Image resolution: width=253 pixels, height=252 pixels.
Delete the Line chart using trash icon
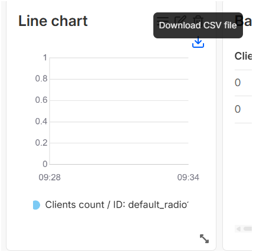pos(198,20)
